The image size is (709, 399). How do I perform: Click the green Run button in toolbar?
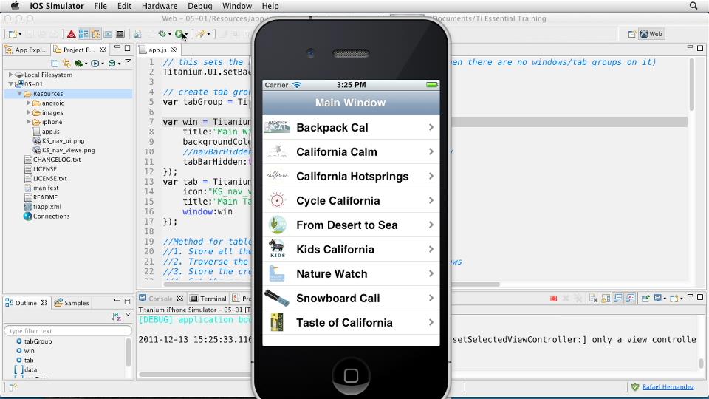tap(179, 34)
